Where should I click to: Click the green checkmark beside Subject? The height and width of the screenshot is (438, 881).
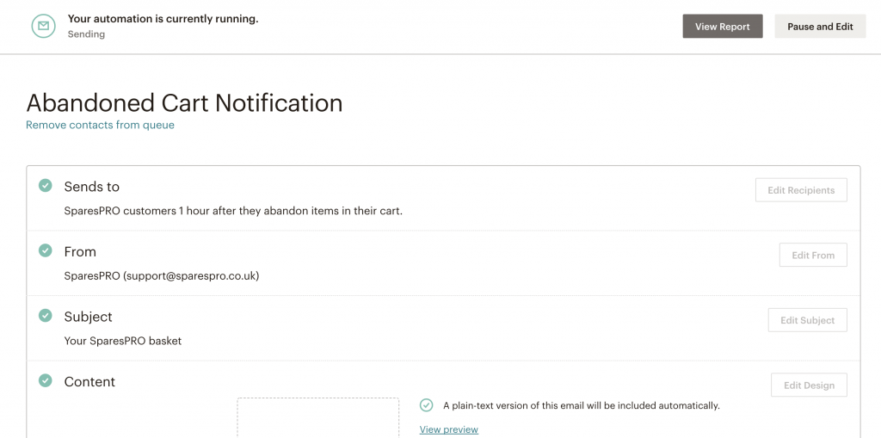tap(46, 316)
